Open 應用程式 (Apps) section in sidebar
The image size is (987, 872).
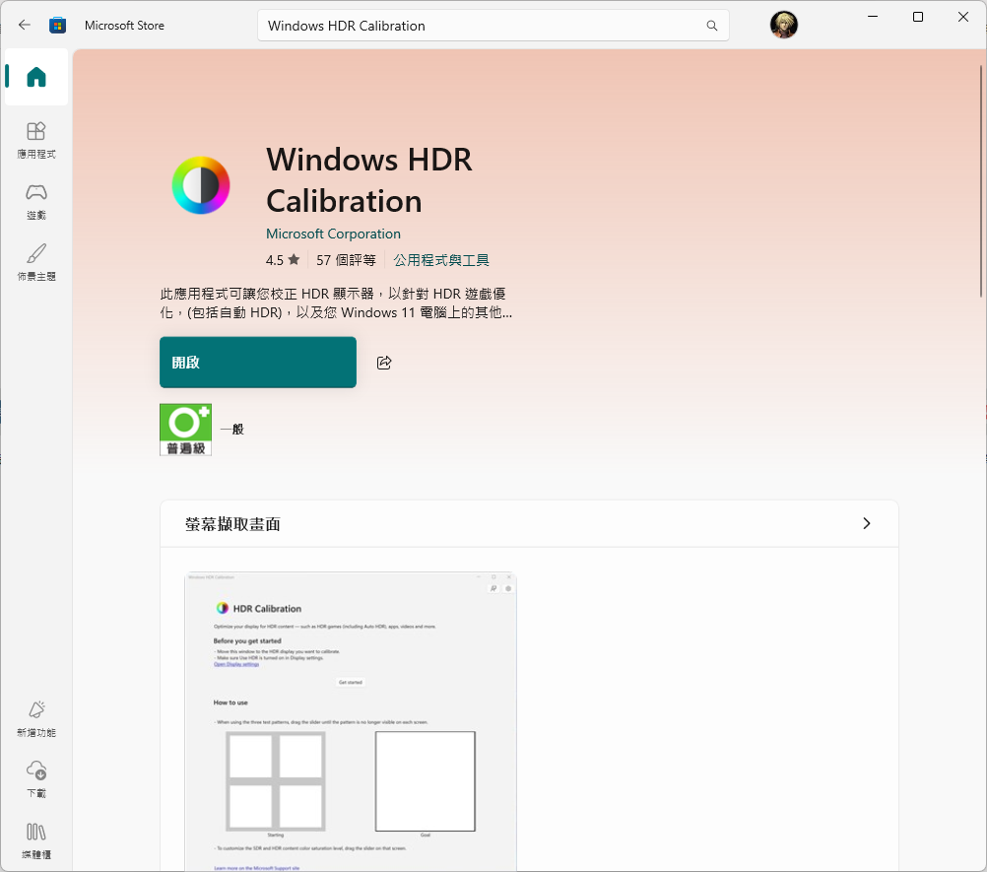(x=35, y=140)
